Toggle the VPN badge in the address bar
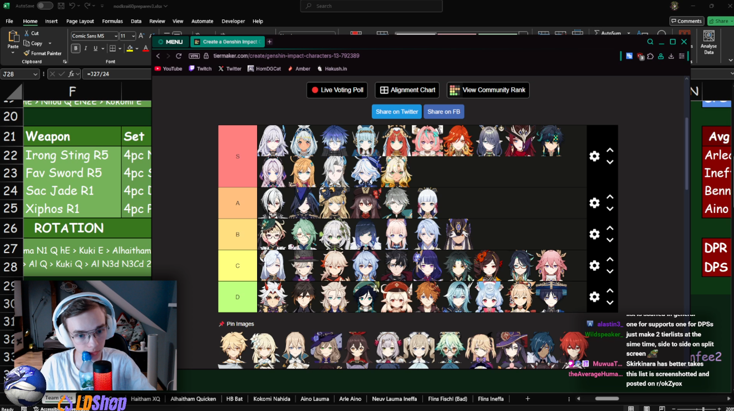The image size is (734, 411). (194, 56)
